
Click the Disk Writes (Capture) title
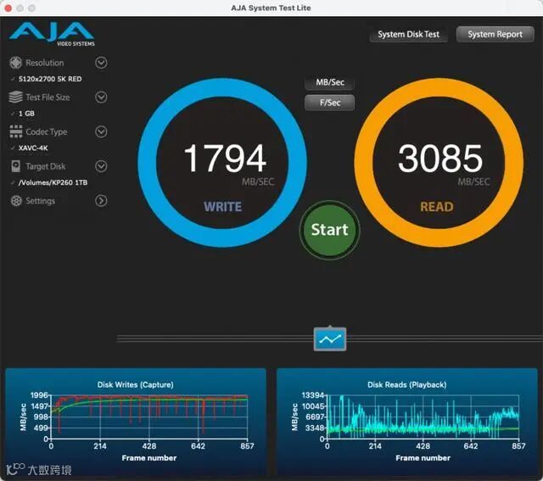click(x=136, y=385)
